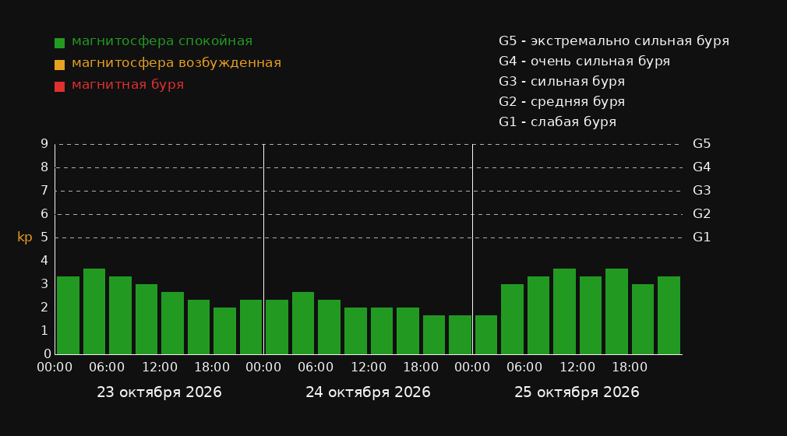The image size is (787, 436).
Task: Click the 18:00 tick label of 23 октября
Action: pos(212,367)
